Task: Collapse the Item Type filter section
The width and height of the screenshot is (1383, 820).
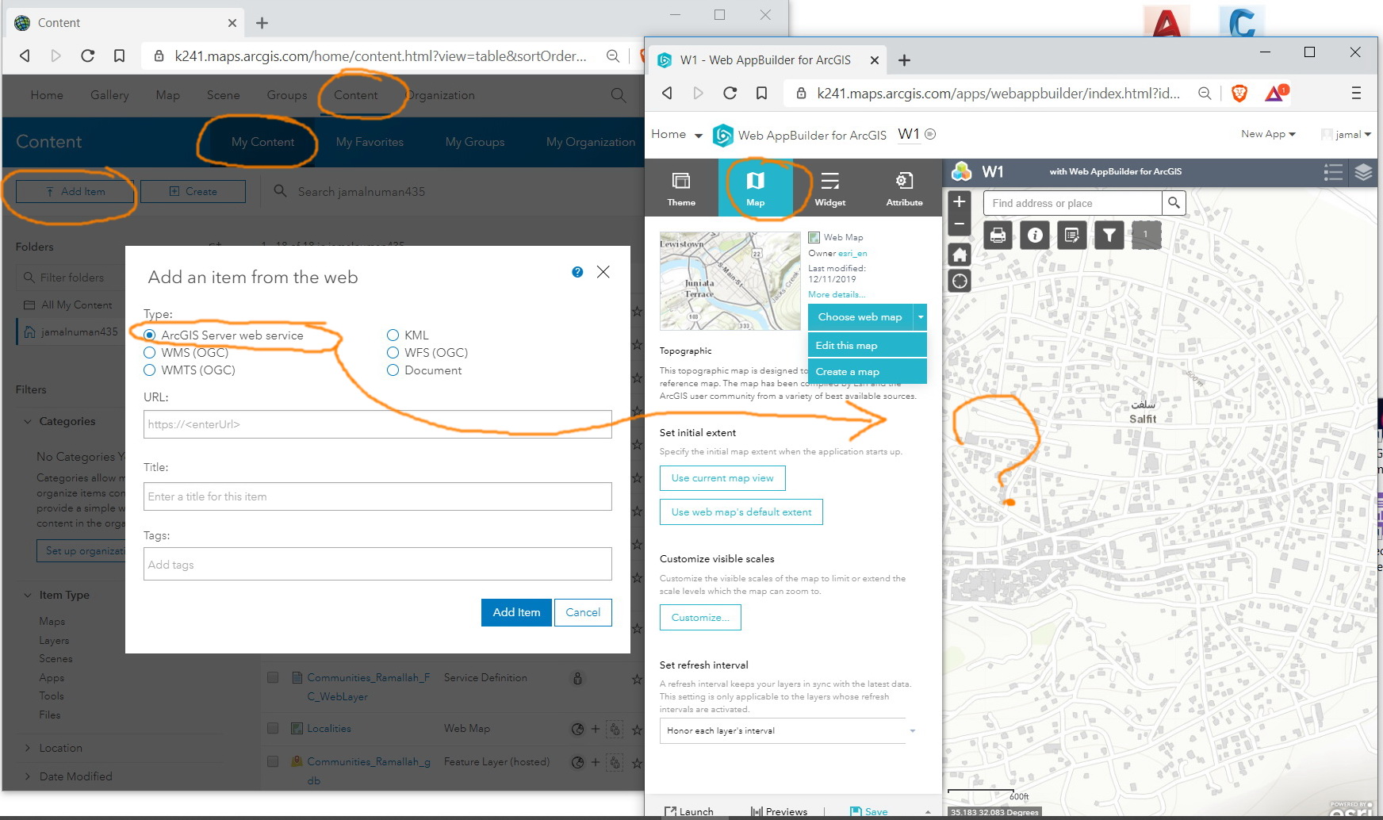Action: coord(28,595)
